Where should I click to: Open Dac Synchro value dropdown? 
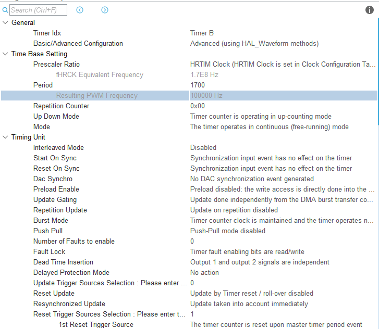coord(252,179)
